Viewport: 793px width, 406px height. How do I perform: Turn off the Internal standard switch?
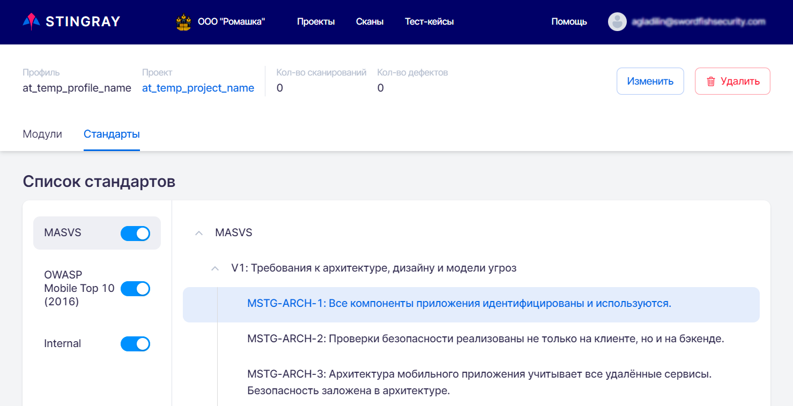[135, 344]
